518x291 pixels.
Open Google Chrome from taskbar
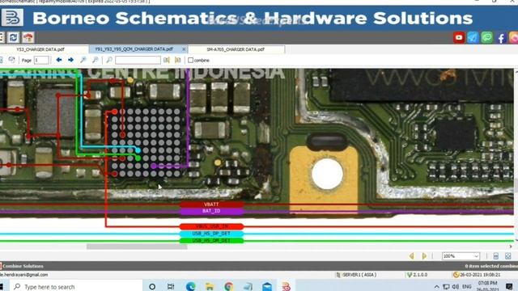pyautogui.click(x=228, y=287)
